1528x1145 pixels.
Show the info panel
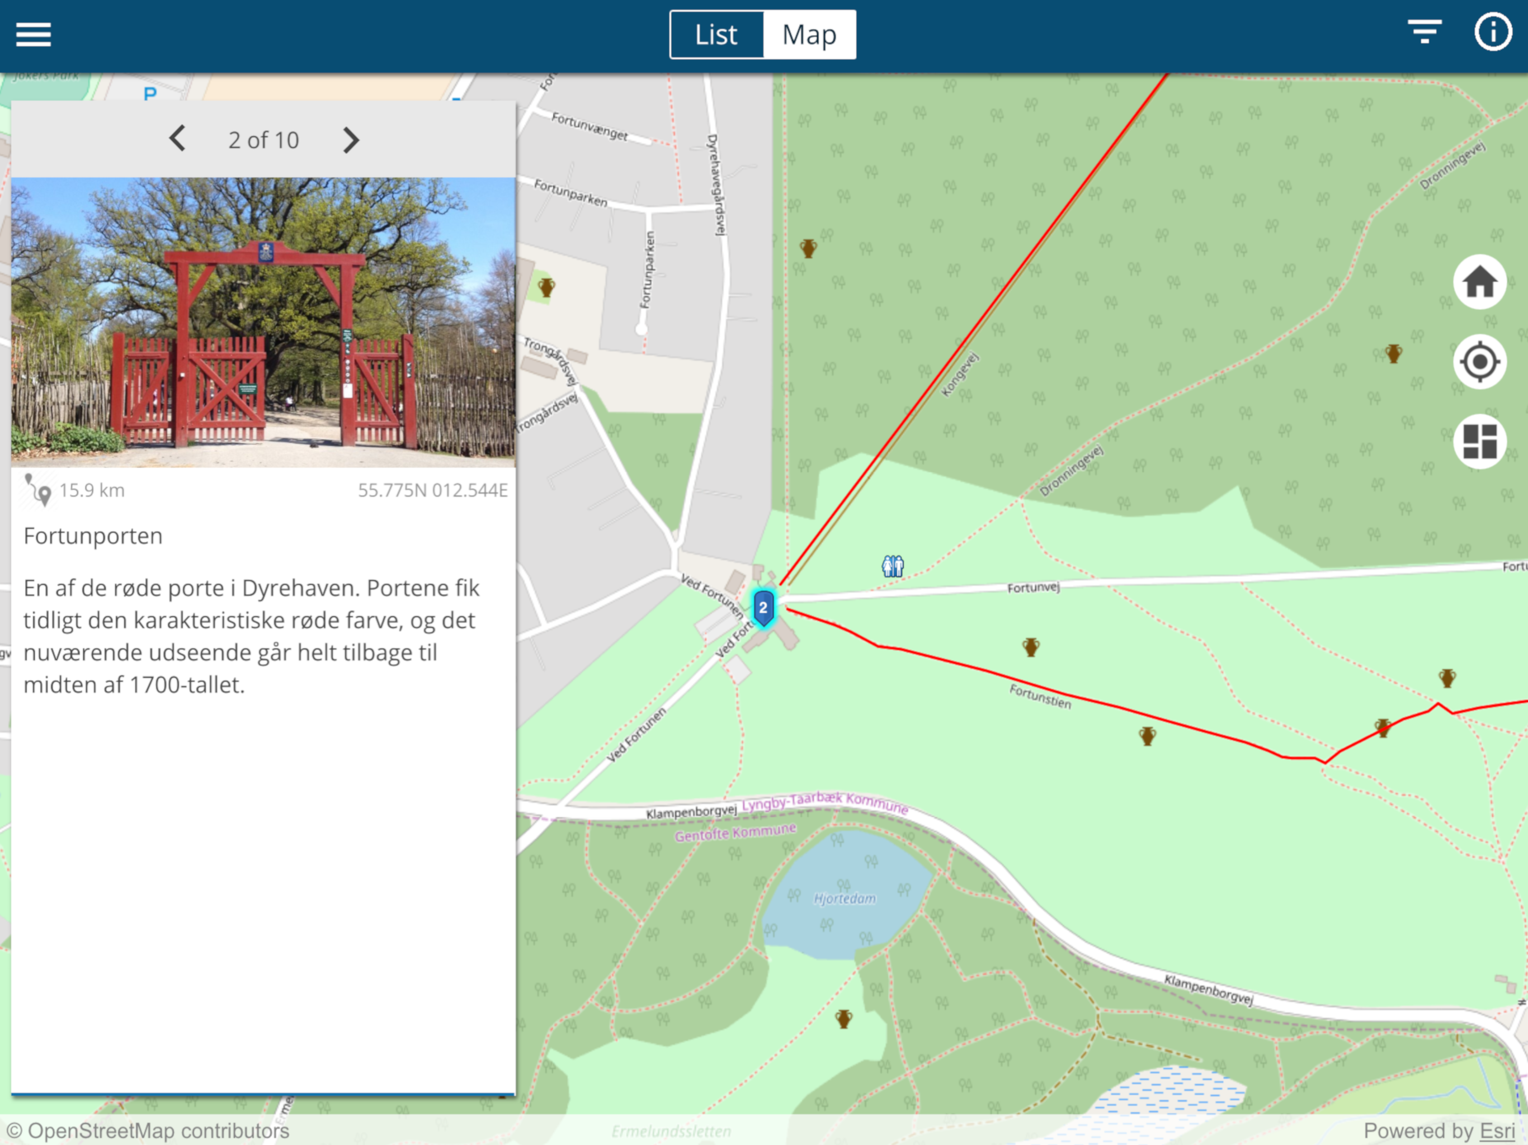coord(1493,32)
